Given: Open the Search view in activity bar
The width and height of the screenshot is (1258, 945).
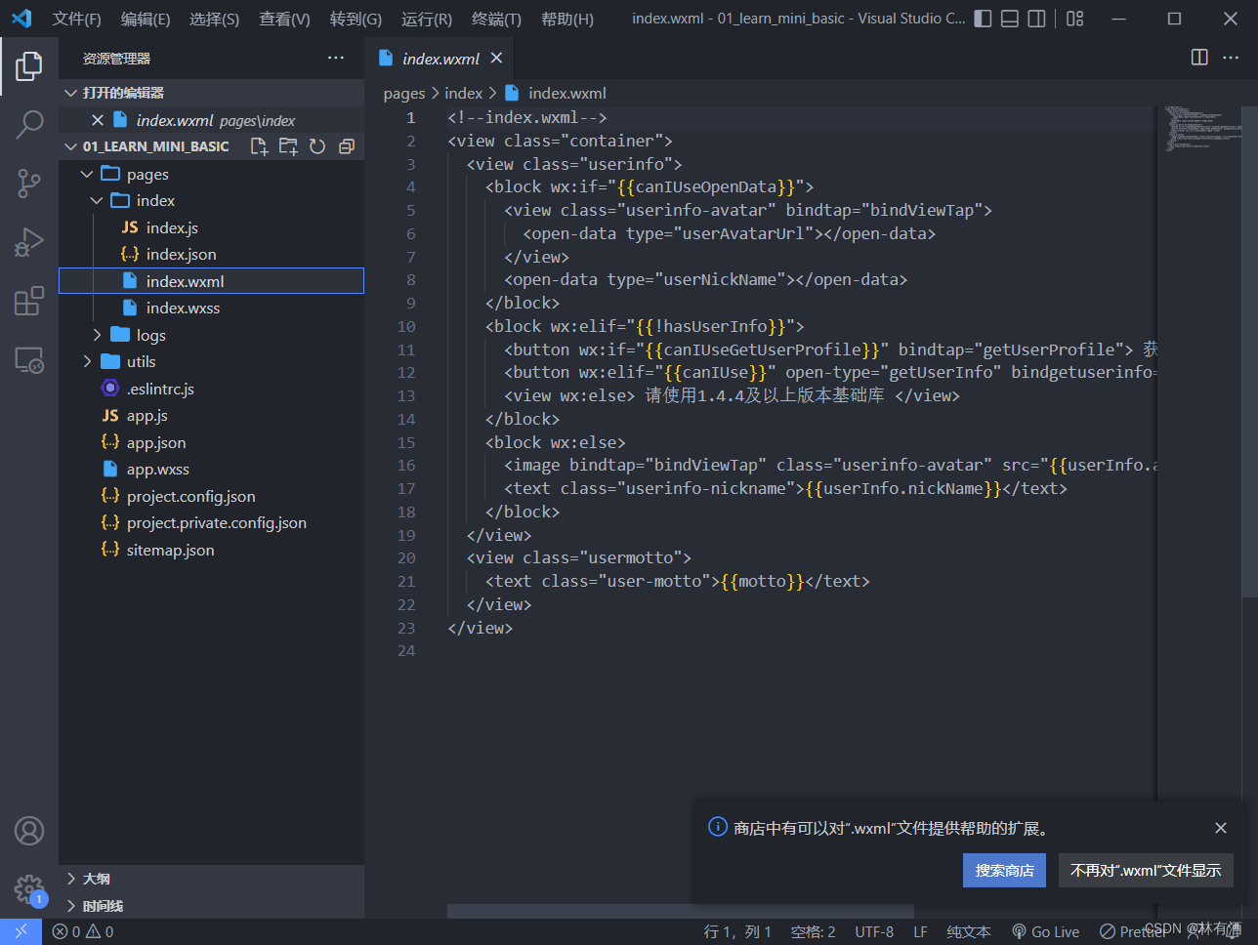Looking at the screenshot, I should [x=29, y=125].
